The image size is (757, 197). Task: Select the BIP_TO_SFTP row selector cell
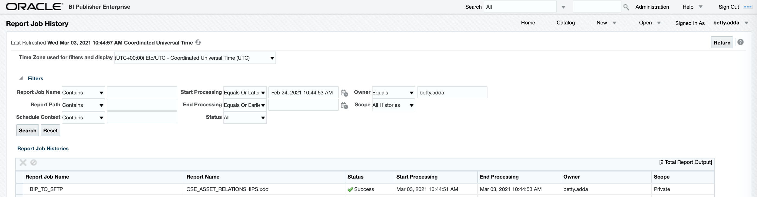[x=20, y=189]
